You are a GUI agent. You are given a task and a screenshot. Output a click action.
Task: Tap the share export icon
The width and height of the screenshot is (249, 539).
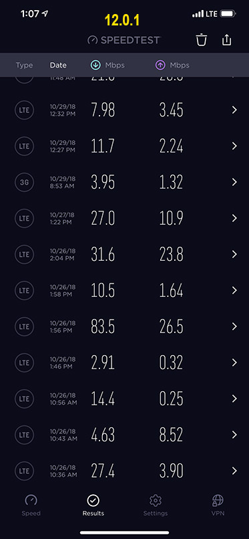227,40
